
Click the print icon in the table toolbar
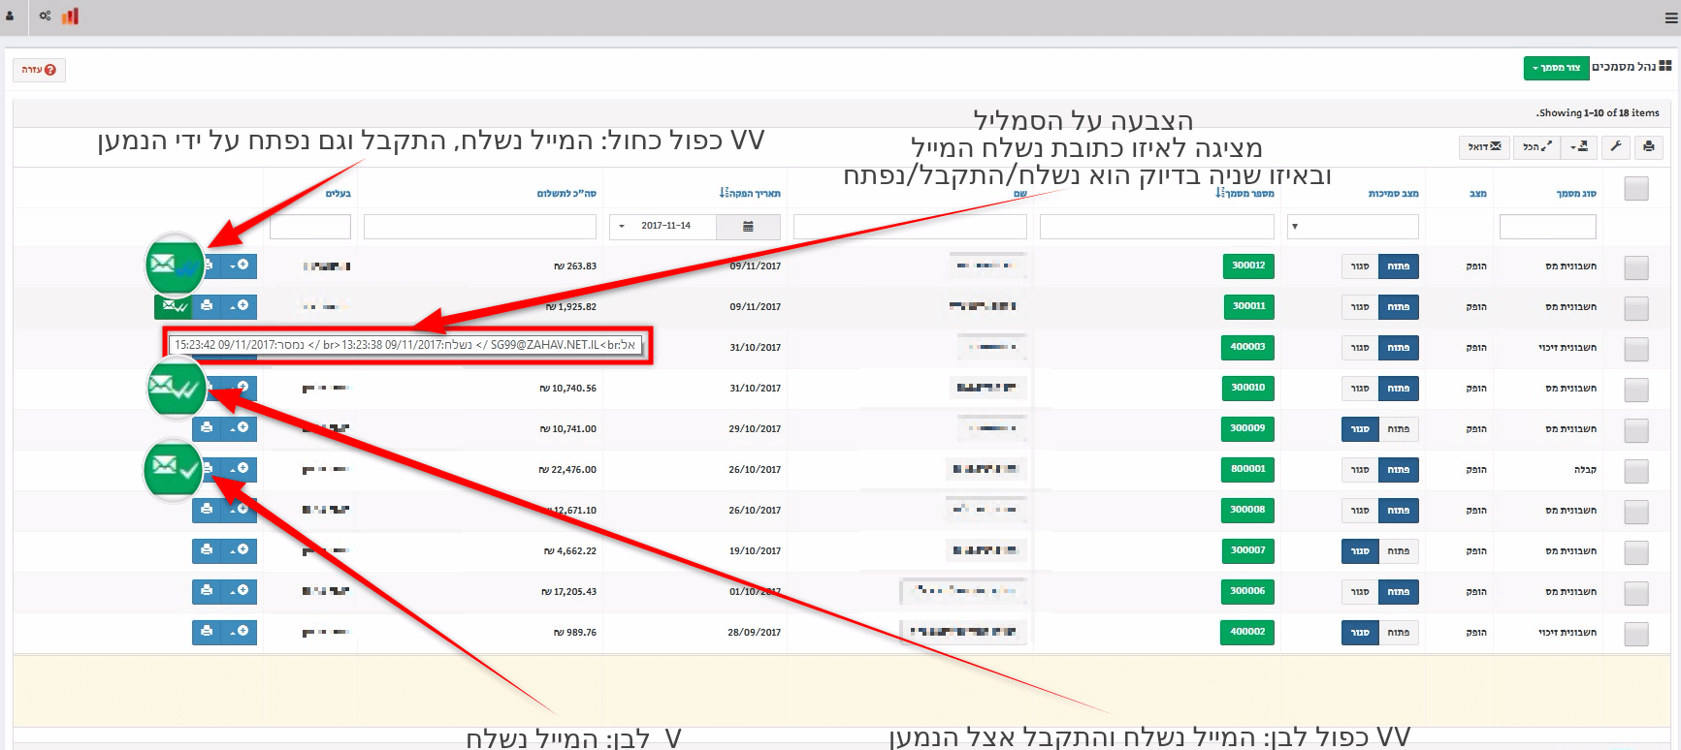click(x=1649, y=147)
